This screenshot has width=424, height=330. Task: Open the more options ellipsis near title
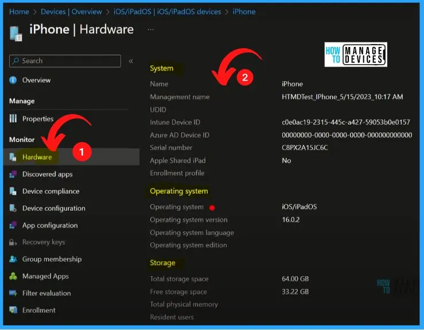(x=151, y=29)
